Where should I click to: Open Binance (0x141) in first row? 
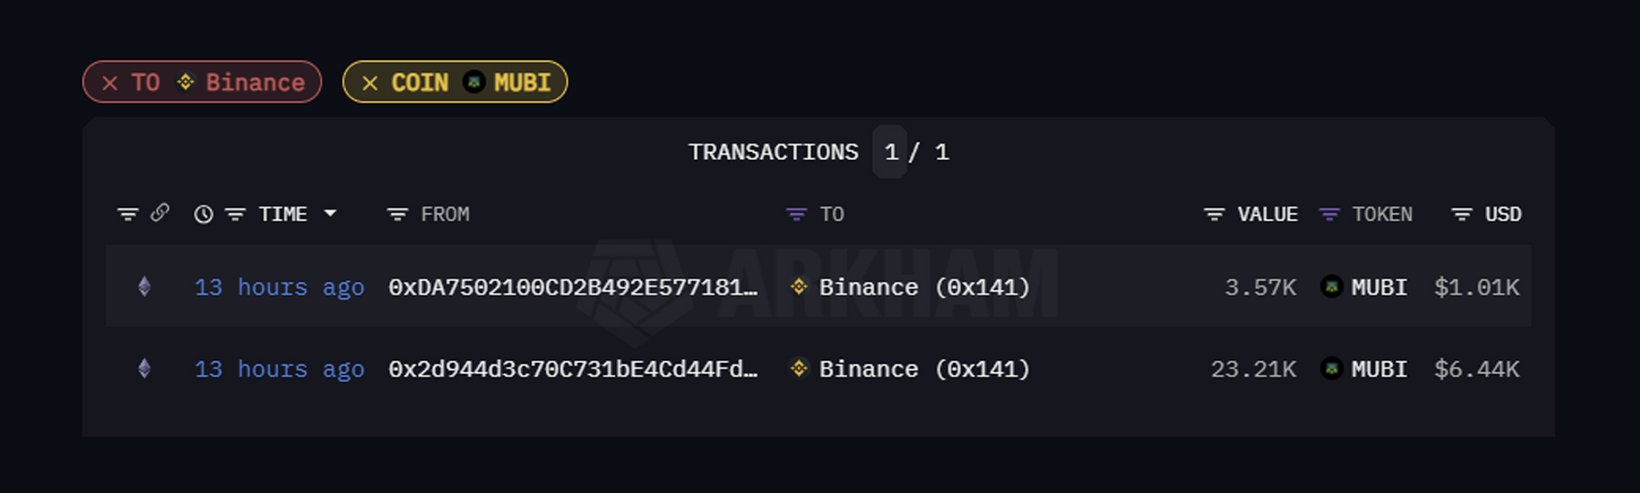(x=923, y=287)
